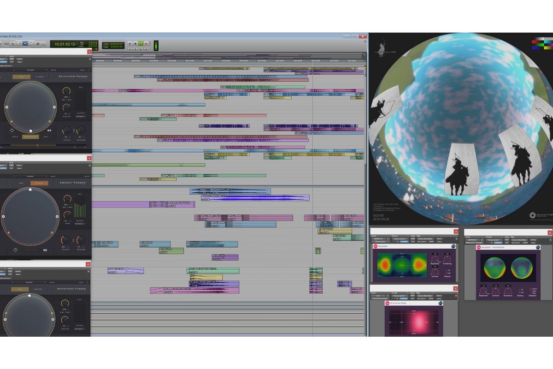553x369 pixels.
Task: Select the right white puck in top Brightness Panner
Action: pos(54,107)
